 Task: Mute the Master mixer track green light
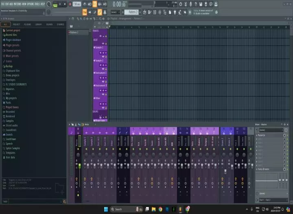tap(78, 149)
